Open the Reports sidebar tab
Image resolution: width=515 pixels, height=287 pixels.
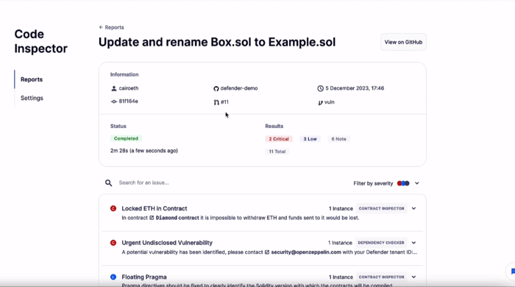click(32, 79)
